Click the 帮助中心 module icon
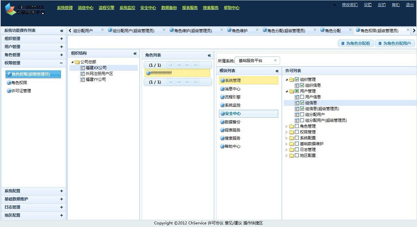Screen dimensions: 417x227 coord(223,146)
